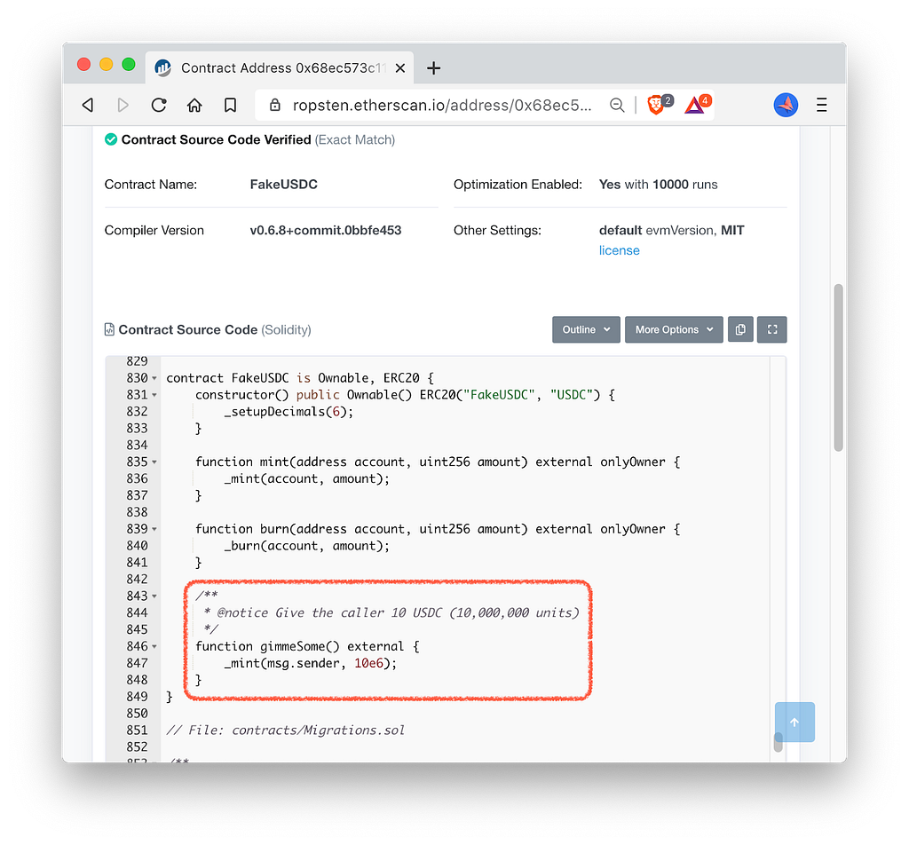Click the zoom magnifier in address bar

617,105
